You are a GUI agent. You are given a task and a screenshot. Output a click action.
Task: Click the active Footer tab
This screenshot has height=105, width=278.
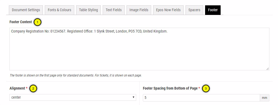click(x=213, y=10)
